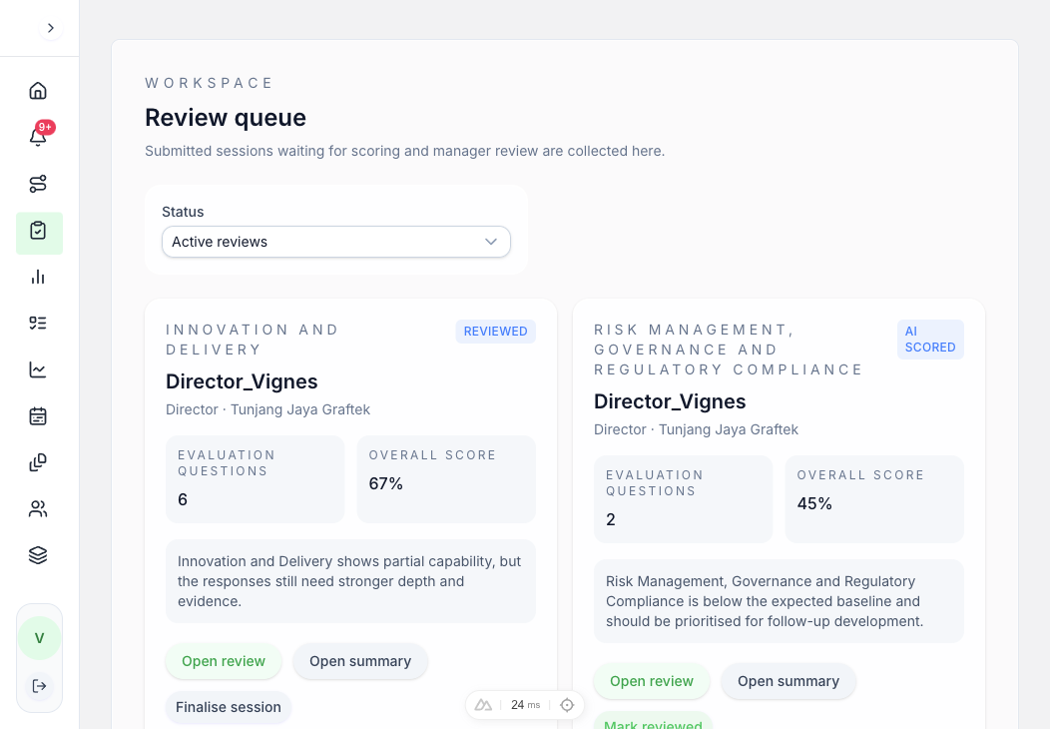Click the logout arrow icon
Image resolution: width=1050 pixels, height=729 pixels.
click(x=40, y=686)
